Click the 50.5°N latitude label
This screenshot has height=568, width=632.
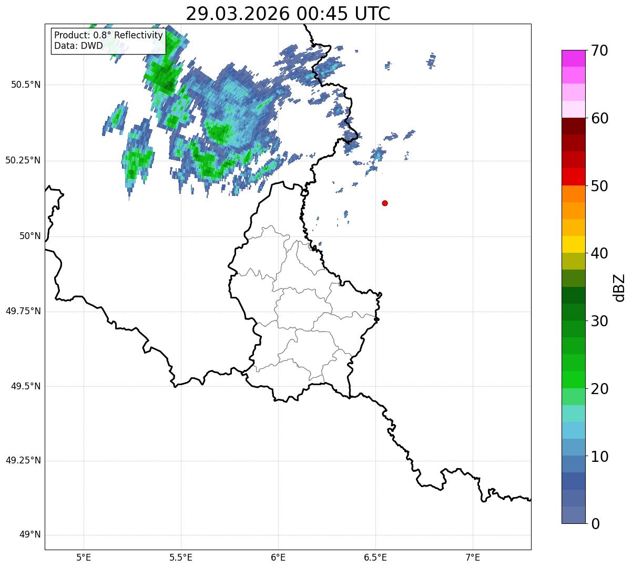(26, 85)
